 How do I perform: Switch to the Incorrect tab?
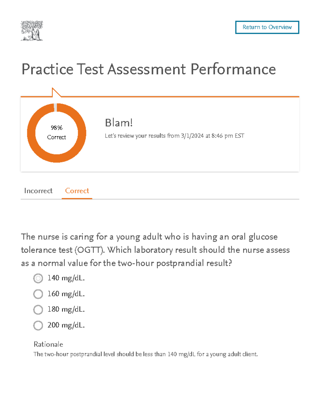coord(38,191)
